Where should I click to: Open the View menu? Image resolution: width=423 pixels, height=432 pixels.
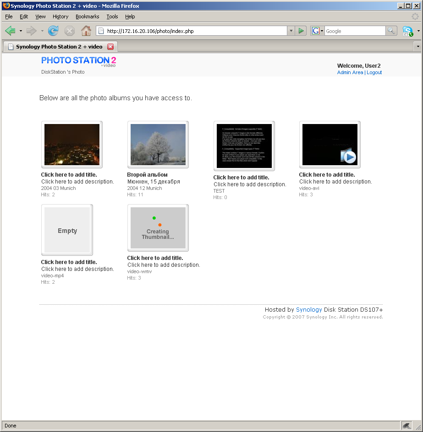pyautogui.click(x=40, y=16)
